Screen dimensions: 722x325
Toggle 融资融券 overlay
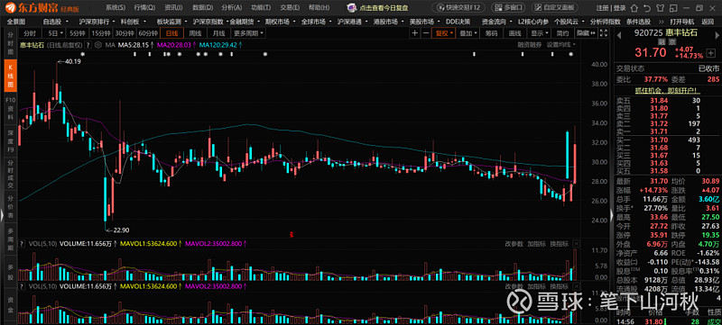click(530, 45)
